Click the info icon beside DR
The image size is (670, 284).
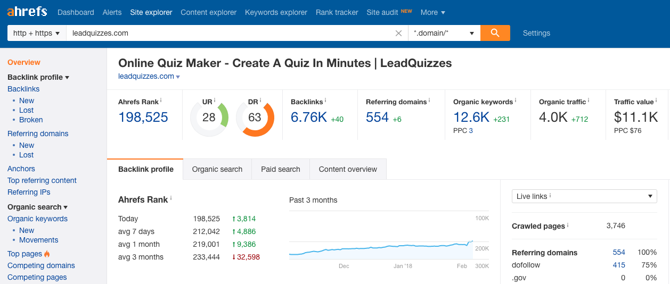260,100
